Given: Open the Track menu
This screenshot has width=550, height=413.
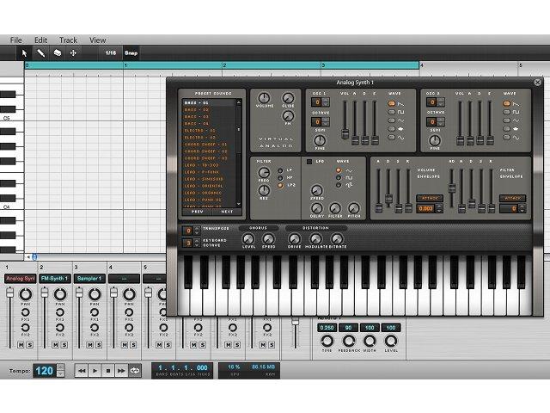Looking at the screenshot, I should tap(68, 40).
